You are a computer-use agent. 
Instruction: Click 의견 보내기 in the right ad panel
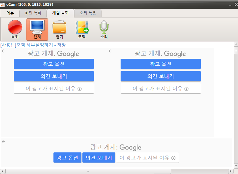tap(161, 76)
